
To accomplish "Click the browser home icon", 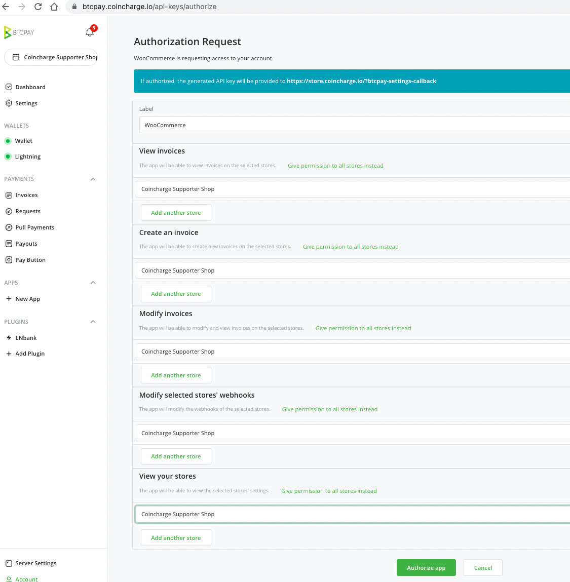I will click(54, 7).
